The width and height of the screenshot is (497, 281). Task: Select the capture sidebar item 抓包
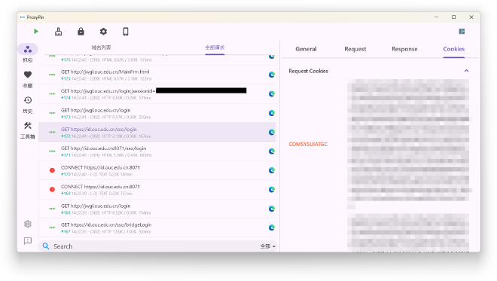(28, 53)
